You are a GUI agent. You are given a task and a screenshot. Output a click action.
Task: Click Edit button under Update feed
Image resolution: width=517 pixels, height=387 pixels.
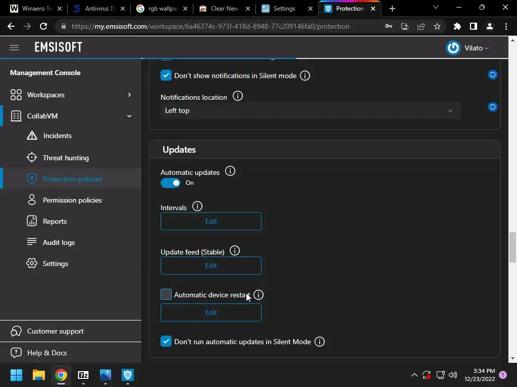pos(211,266)
